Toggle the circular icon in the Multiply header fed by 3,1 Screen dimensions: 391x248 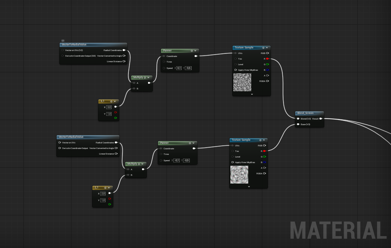point(145,77)
